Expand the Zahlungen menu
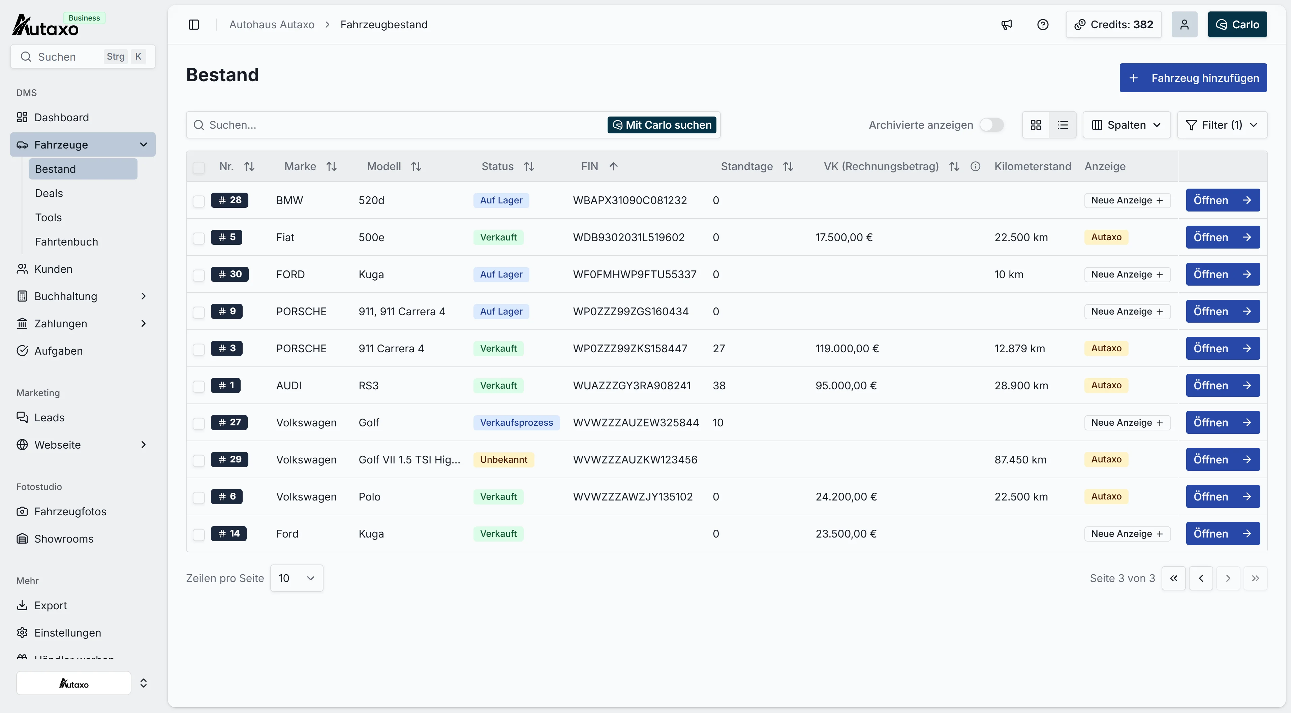This screenshot has width=1291, height=713. pyautogui.click(x=143, y=324)
